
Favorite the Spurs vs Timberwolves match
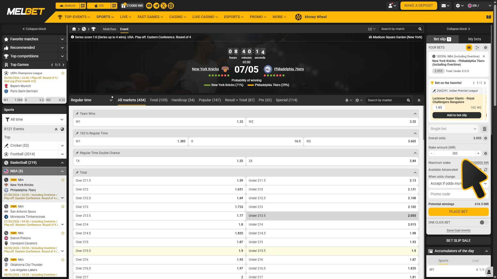63,206
